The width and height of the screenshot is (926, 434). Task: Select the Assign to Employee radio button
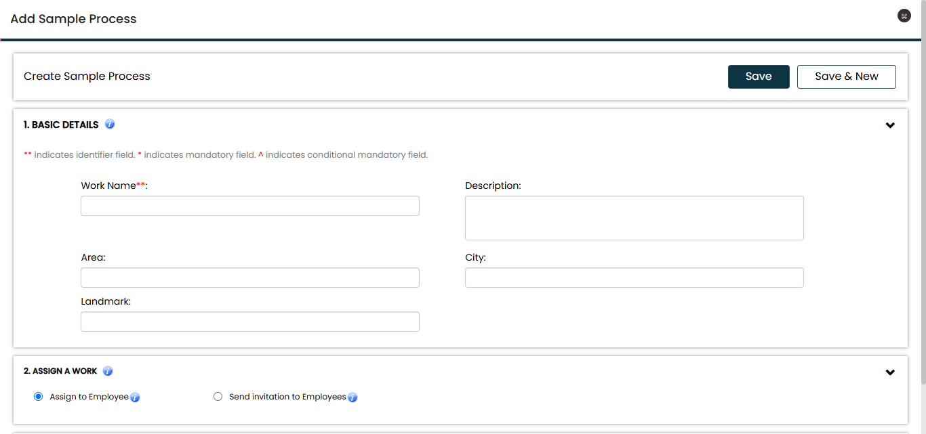(x=39, y=397)
